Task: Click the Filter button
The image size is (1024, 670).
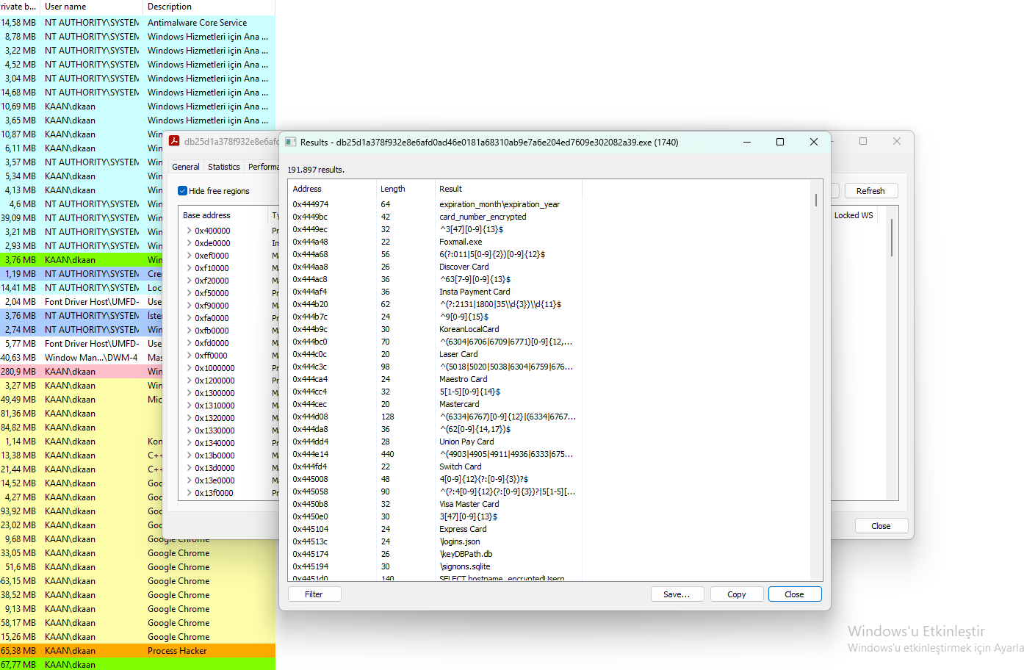Action: click(x=314, y=594)
